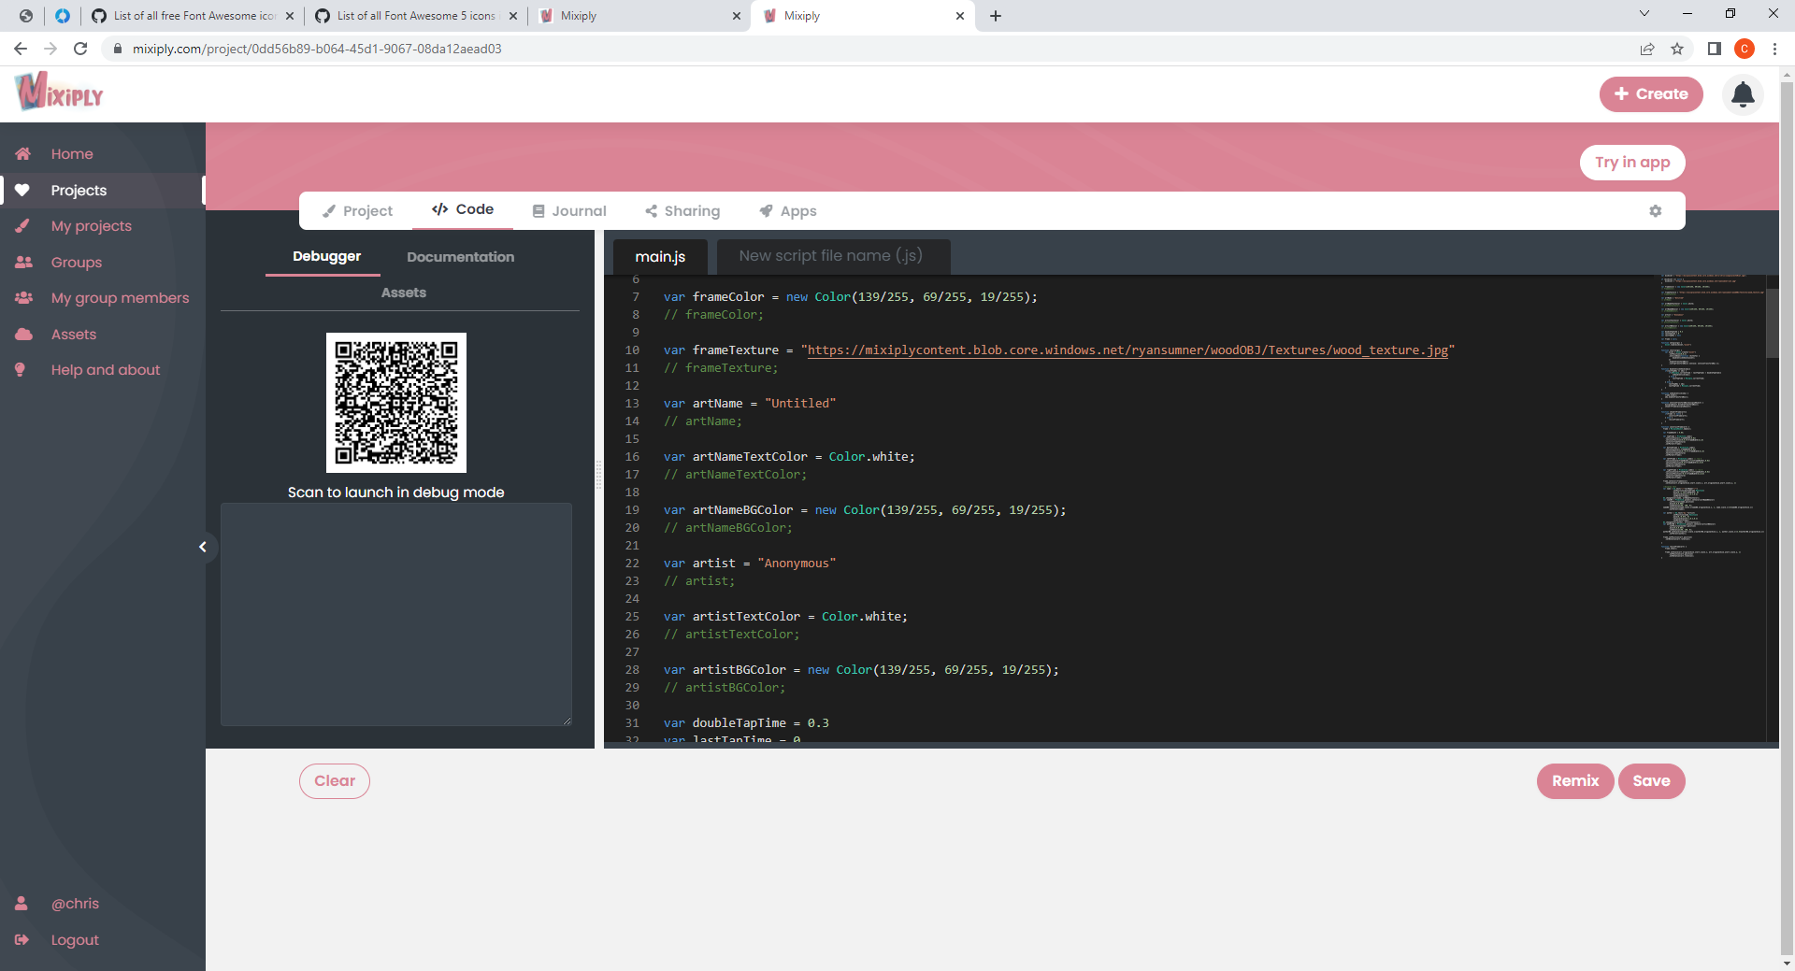This screenshot has height=971, width=1795.
Task: Open project settings gear icon
Action: click(x=1656, y=211)
